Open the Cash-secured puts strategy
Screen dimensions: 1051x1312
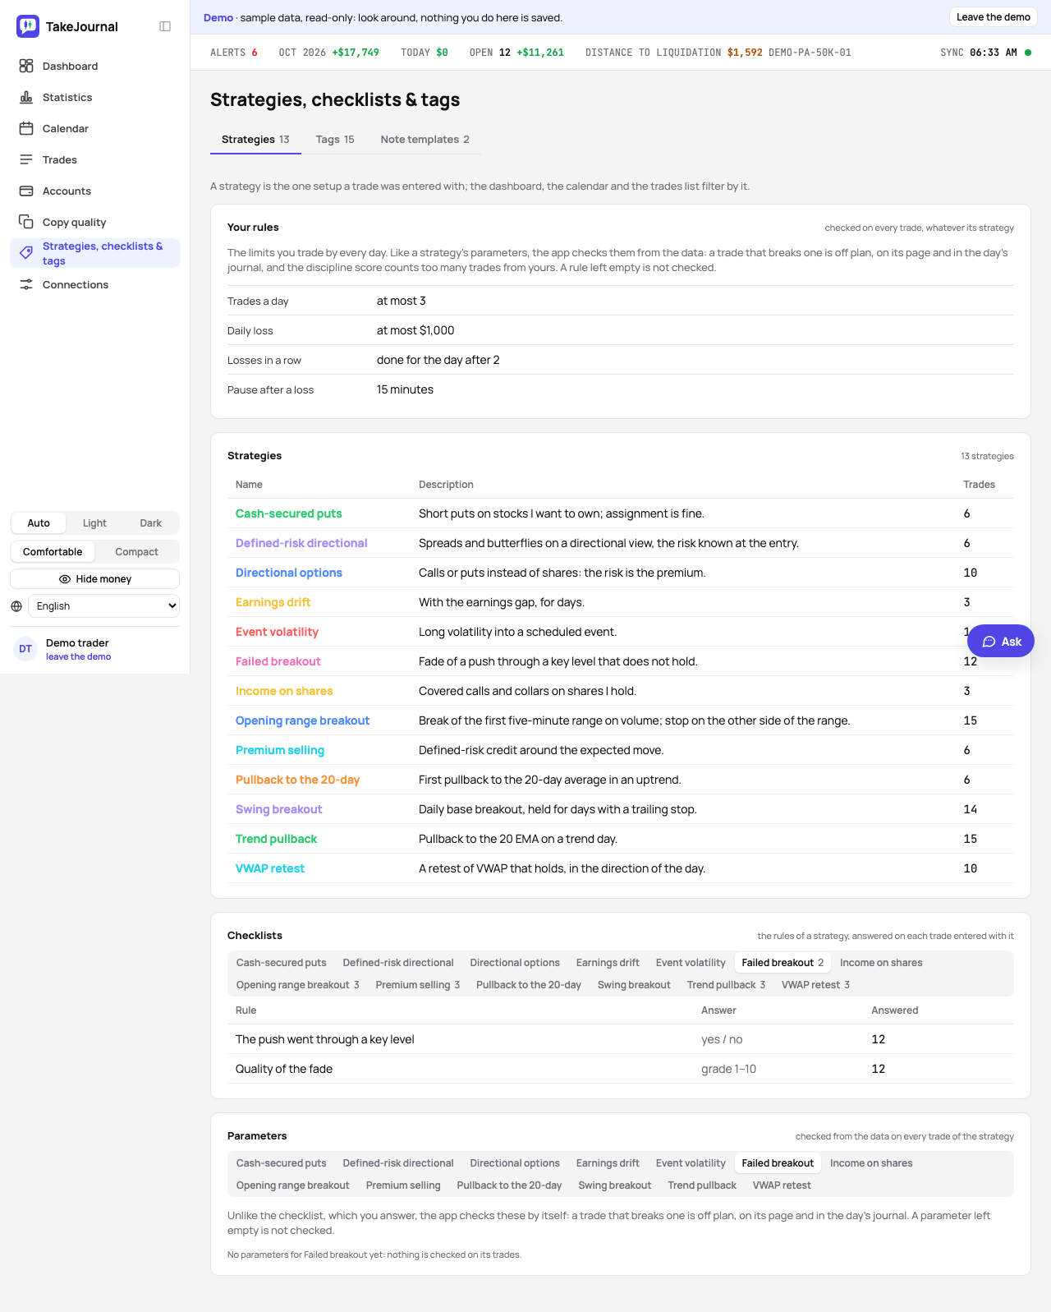(289, 513)
